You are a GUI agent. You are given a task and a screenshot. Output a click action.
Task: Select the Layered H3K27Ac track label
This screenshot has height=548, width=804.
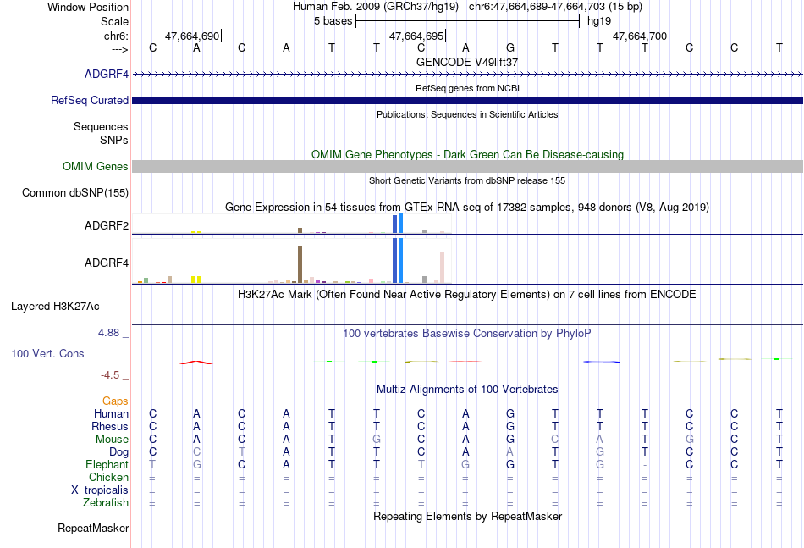coord(55,307)
